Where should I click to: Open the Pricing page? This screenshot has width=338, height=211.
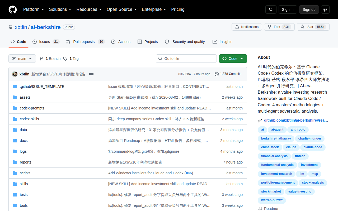point(178,9)
